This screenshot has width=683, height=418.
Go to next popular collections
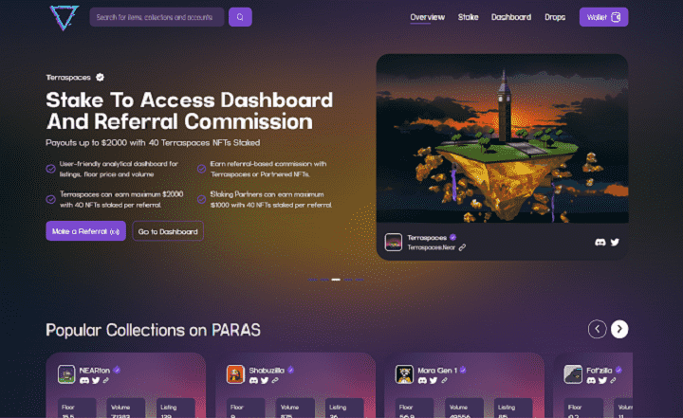(619, 329)
